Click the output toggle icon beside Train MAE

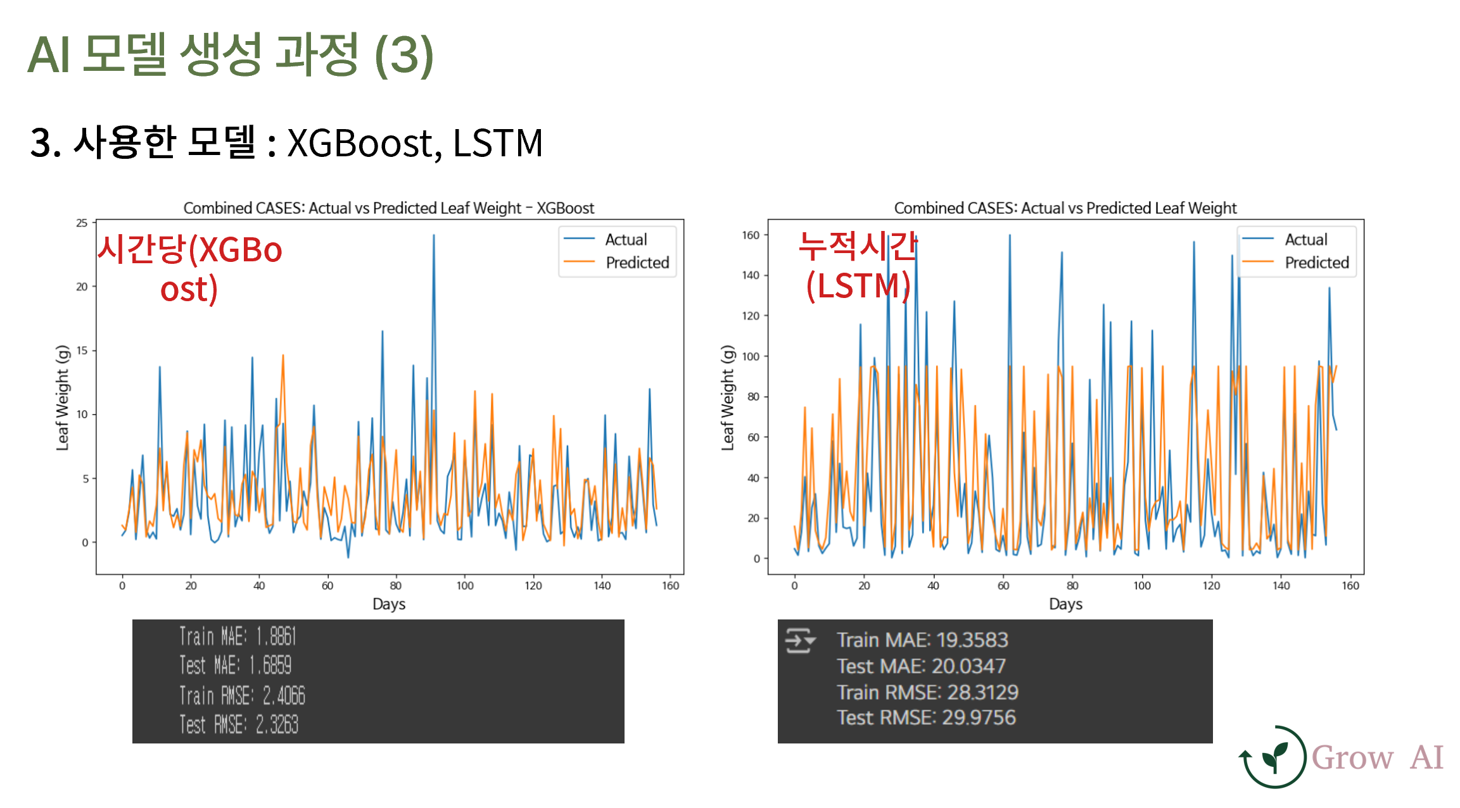(799, 640)
